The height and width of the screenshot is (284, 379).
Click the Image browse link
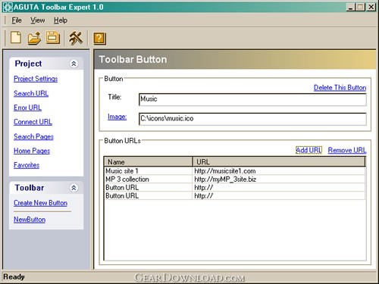coord(117,117)
